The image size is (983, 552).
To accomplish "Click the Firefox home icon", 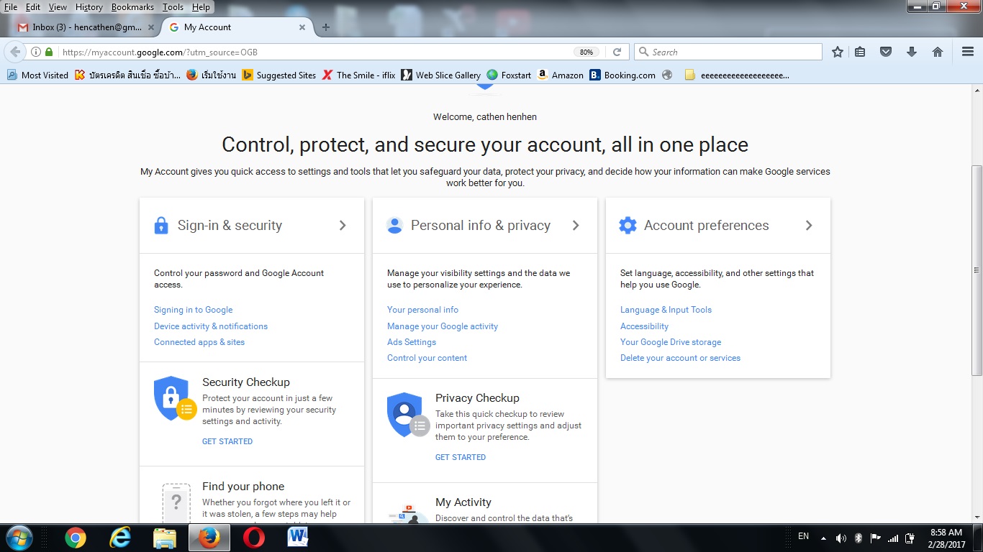I will (x=938, y=52).
